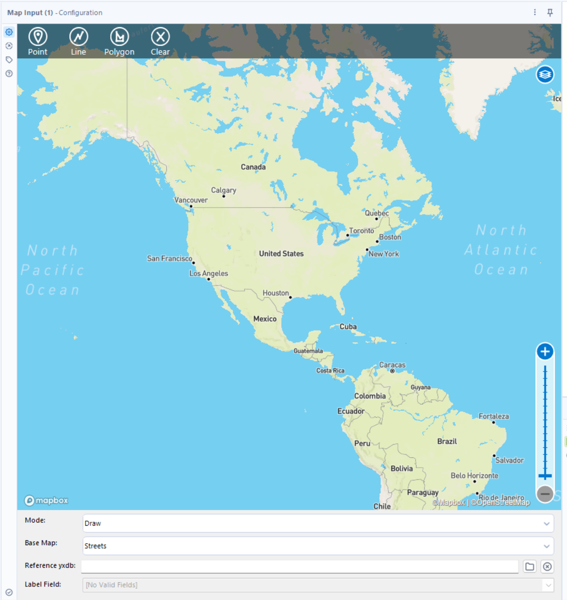Select the Polygon drawing tool
This screenshot has width=567, height=600.
[120, 41]
